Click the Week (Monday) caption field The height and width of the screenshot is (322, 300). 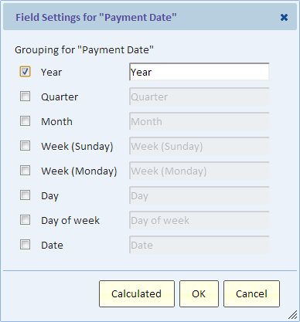point(199,171)
